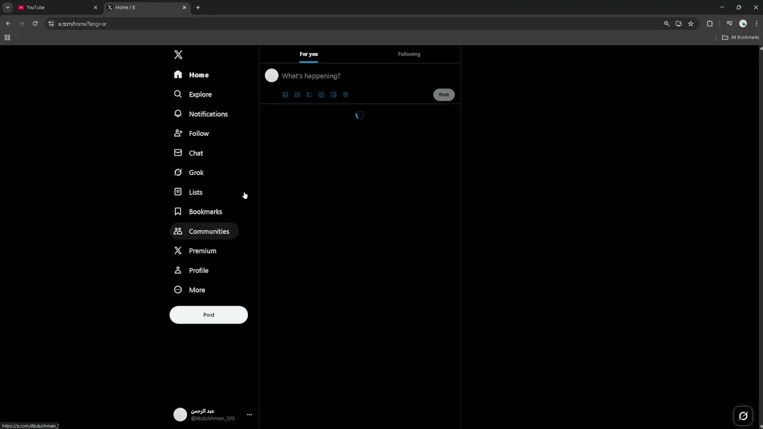This screenshot has height=429, width=763.
Task: Open the apps grid in bookmarks bar
Action: [x=7, y=38]
